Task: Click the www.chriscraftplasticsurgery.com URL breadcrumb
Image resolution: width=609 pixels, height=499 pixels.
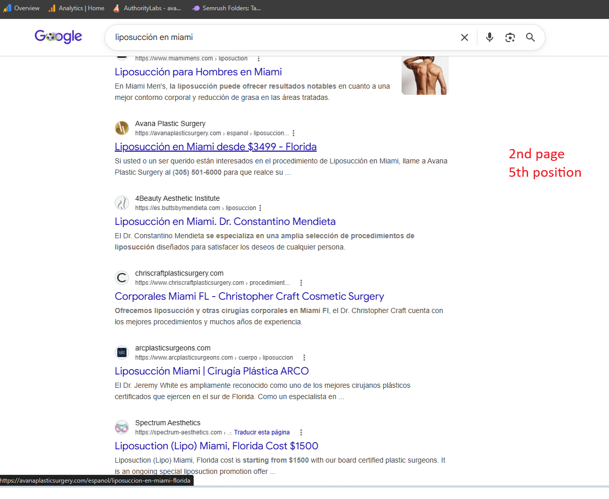Action: (213, 283)
